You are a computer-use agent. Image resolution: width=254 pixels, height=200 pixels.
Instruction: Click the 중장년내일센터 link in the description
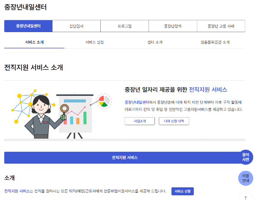pyautogui.click(x=137, y=102)
